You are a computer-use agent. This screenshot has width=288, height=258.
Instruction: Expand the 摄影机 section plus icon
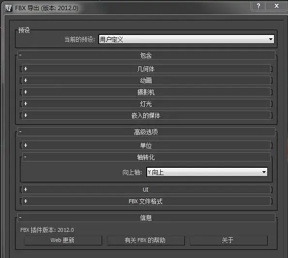point(26,92)
